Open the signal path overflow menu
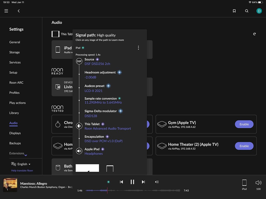 138,48
